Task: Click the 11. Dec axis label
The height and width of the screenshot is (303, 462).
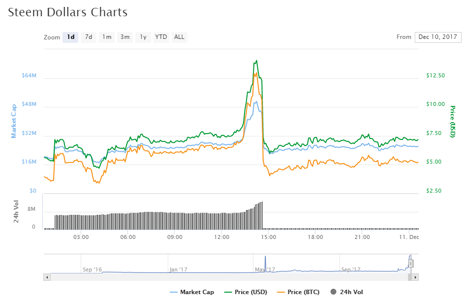Action: coord(409,237)
